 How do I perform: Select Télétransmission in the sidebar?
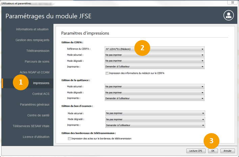[37, 51]
